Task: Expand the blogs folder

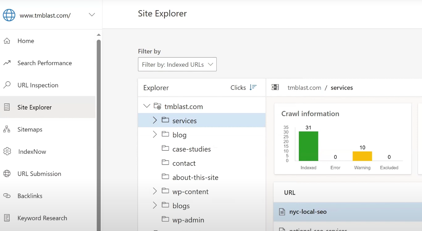Action: click(155, 205)
